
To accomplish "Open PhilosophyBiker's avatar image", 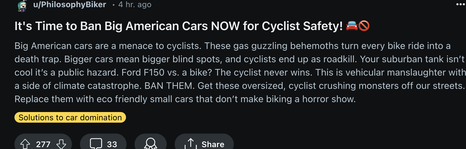I will [x=22, y=5].
